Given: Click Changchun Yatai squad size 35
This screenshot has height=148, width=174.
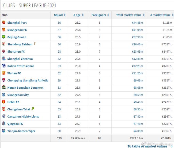Looking at the screenshot, I should click(x=59, y=109).
